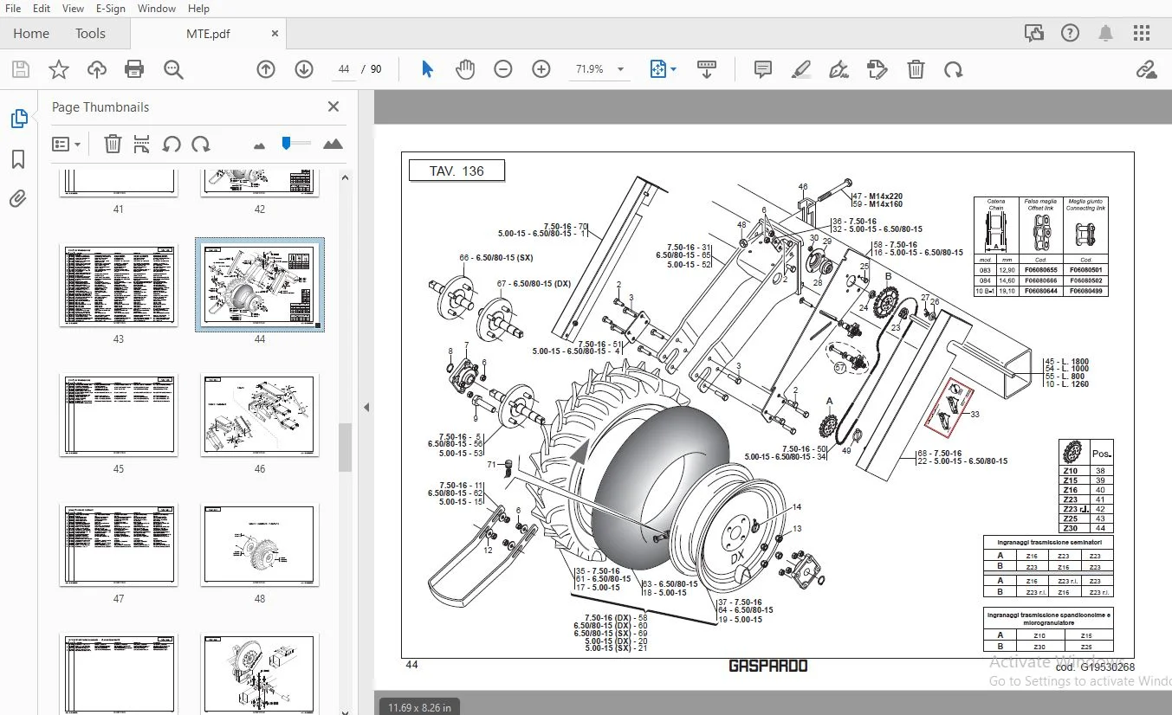1172x715 pixels.
Task: Open the share link icon
Action: point(1147,69)
